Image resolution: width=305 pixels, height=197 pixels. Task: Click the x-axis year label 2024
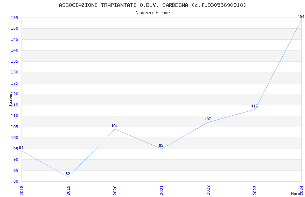click(302, 191)
